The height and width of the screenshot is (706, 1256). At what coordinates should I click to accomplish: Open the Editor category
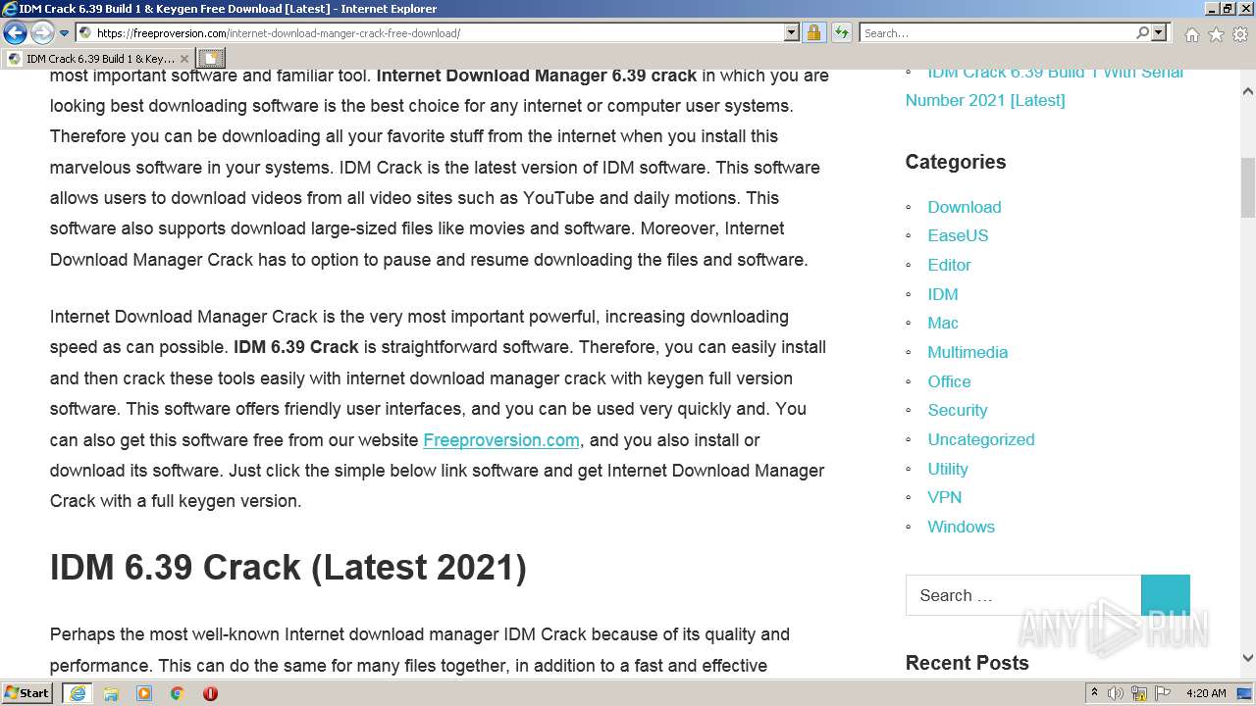click(x=949, y=265)
